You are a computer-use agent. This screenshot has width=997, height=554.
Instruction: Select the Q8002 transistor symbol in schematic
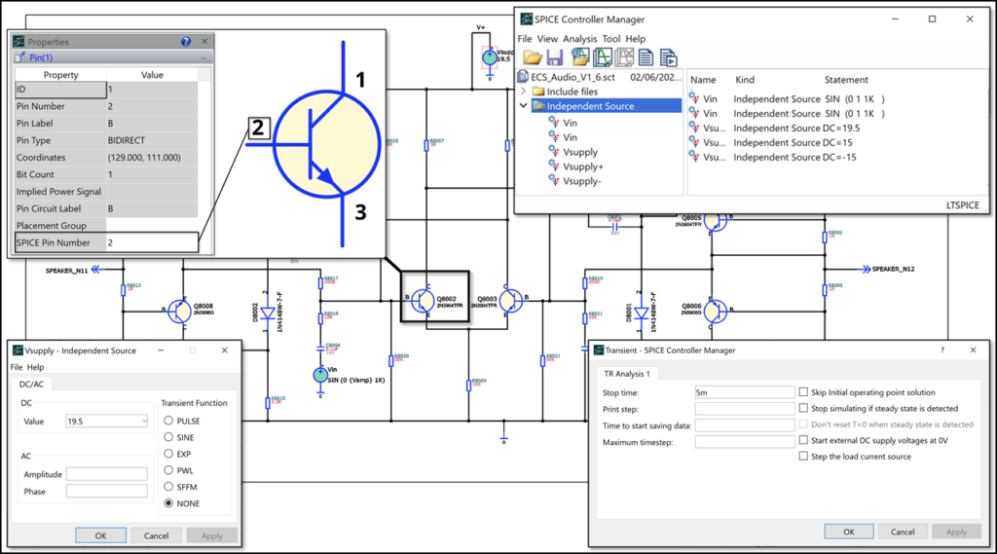pyautogui.click(x=423, y=299)
